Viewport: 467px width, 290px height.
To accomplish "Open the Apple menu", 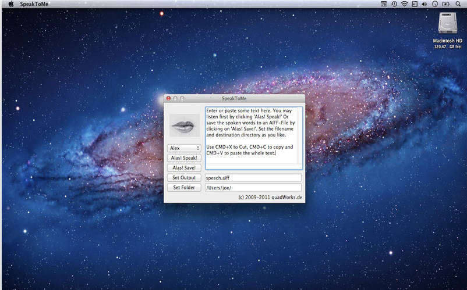I will pyautogui.click(x=11, y=4).
